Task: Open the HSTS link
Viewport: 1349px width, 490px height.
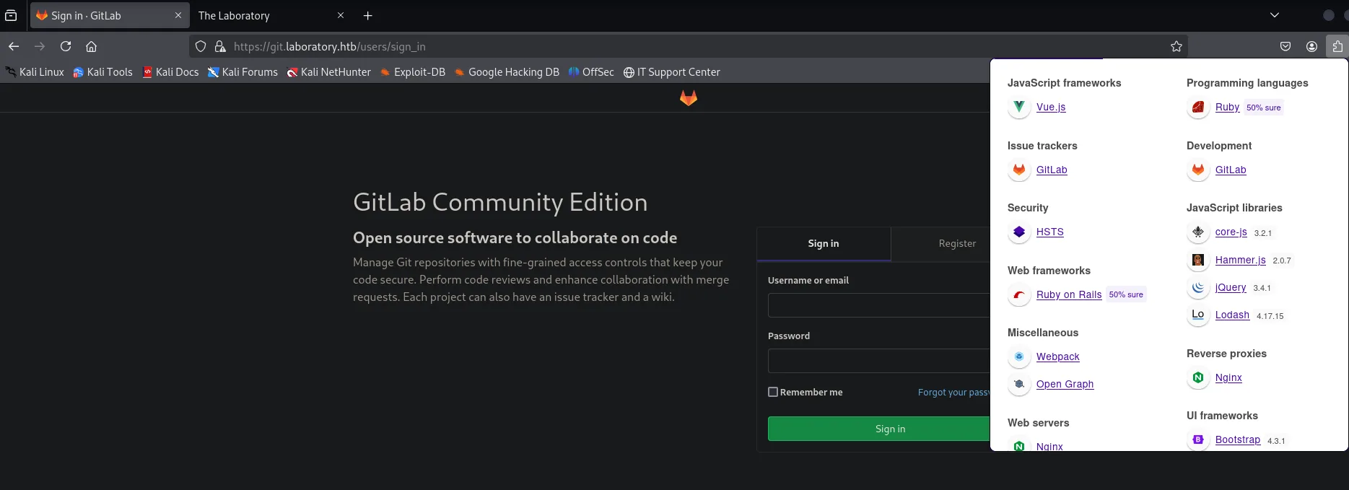Action: 1050,232
